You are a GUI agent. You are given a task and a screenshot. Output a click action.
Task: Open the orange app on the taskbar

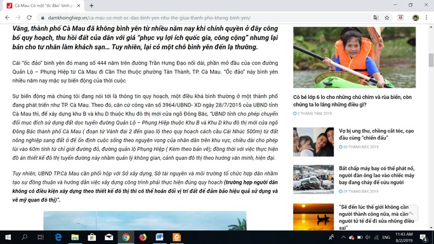coord(176,237)
